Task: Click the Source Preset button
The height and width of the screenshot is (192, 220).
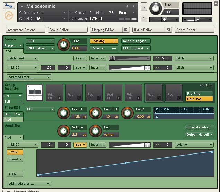Action: (13, 46)
